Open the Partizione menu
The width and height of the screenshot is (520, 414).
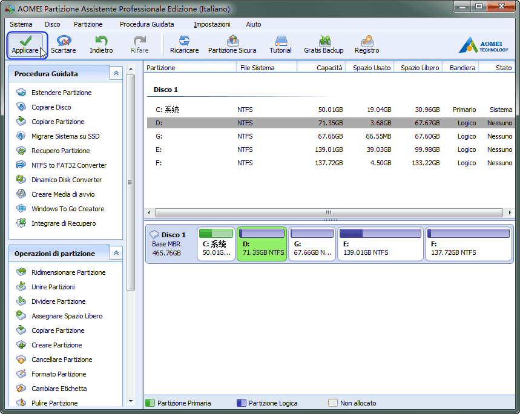pyautogui.click(x=88, y=24)
